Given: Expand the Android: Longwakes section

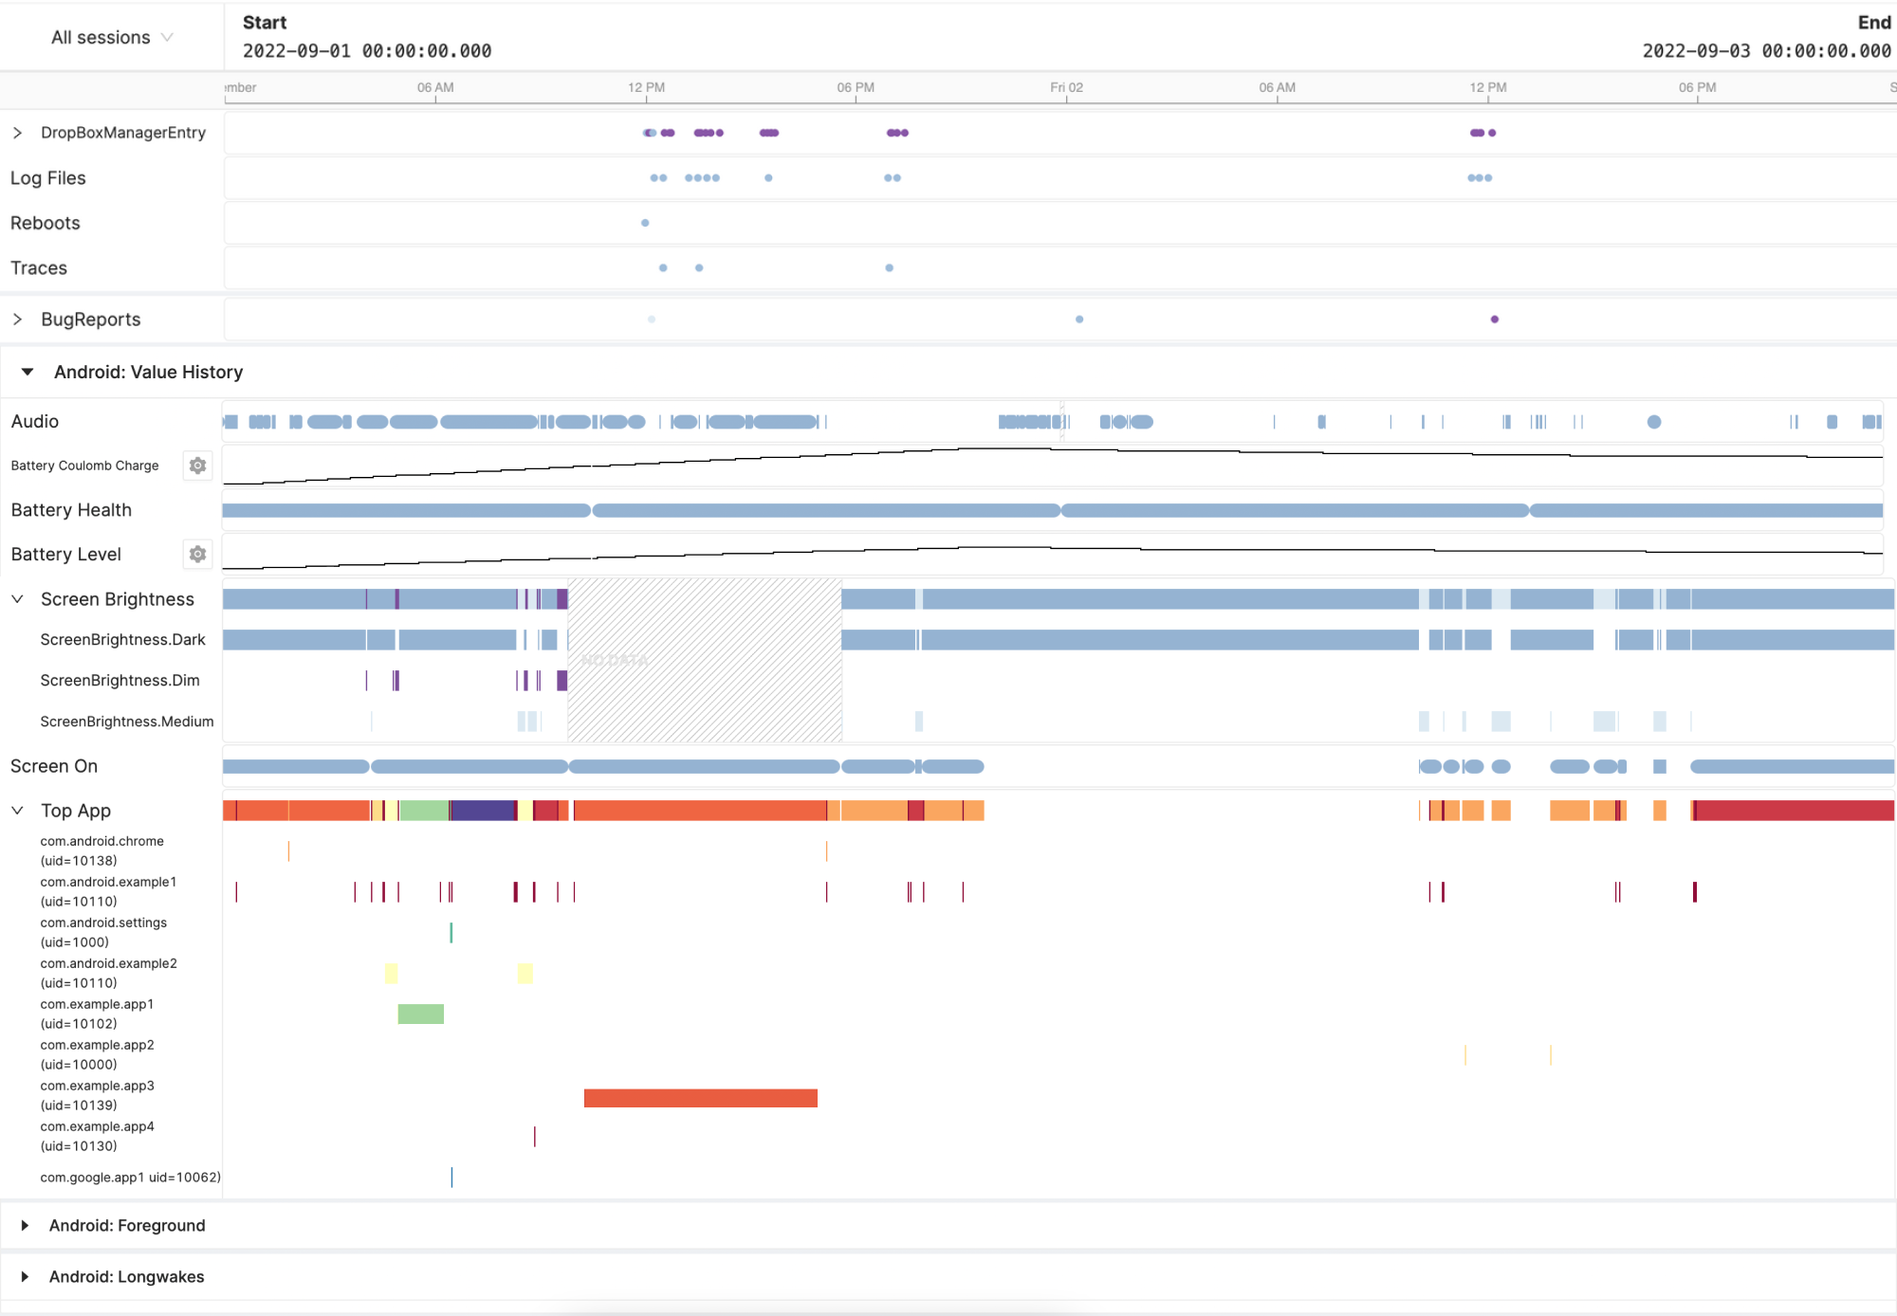Looking at the screenshot, I should click(x=25, y=1276).
